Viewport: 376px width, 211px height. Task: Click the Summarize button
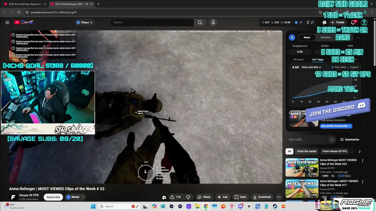pos(350,139)
